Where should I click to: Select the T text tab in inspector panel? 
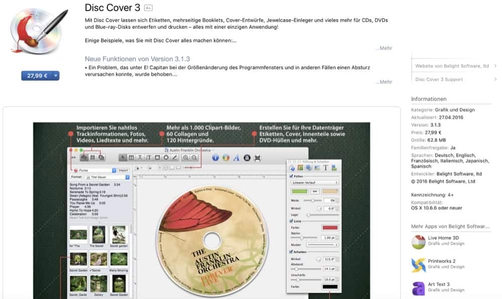pos(325,168)
